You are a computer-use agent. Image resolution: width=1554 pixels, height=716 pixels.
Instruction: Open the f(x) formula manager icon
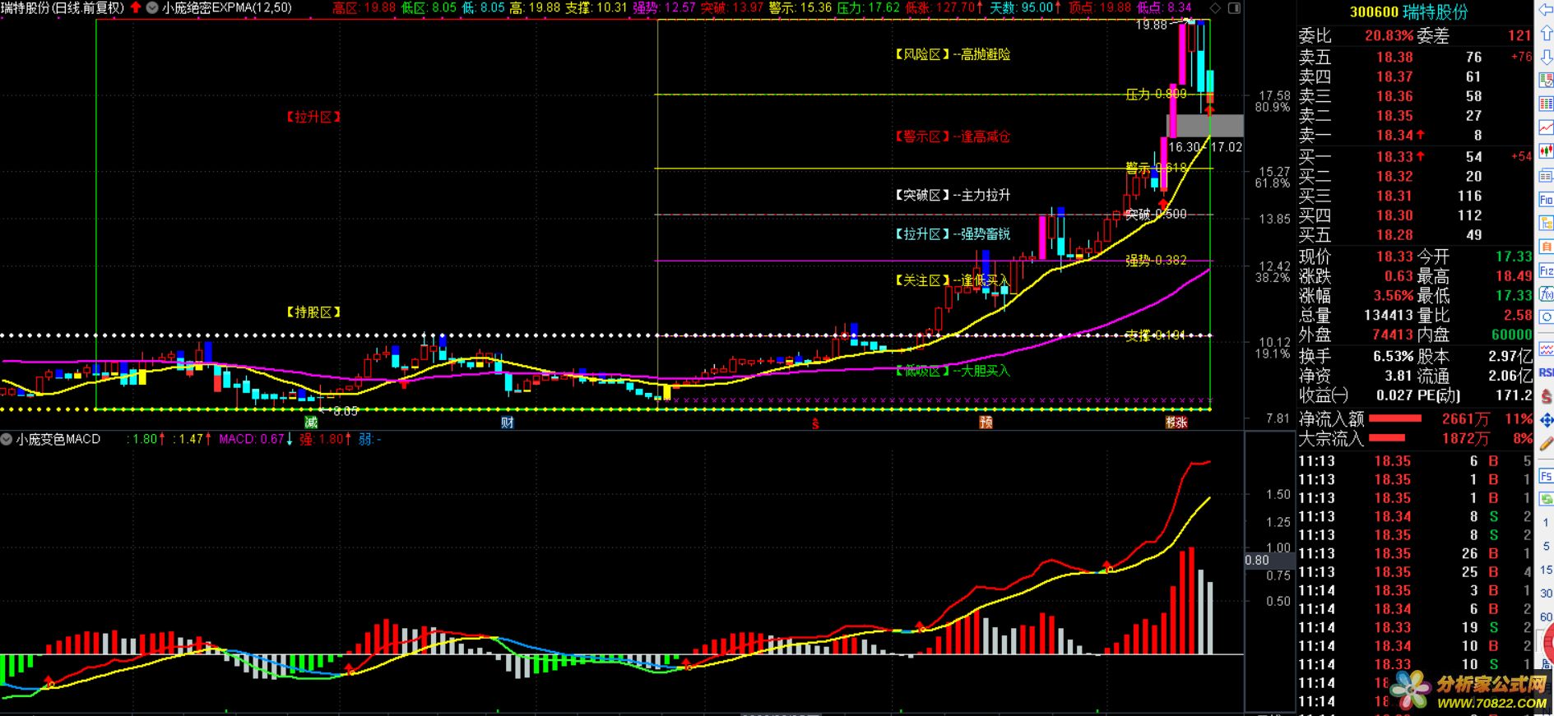click(1546, 294)
